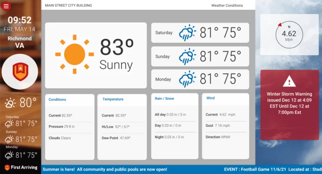Screen dimensions: 322x174
Task: Click the First Arriving logo
Action: point(21,167)
